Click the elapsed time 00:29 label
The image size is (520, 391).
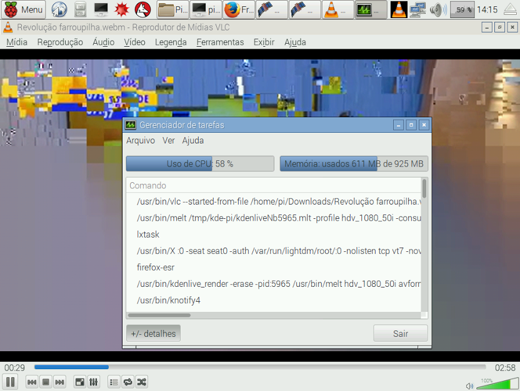[14, 367]
